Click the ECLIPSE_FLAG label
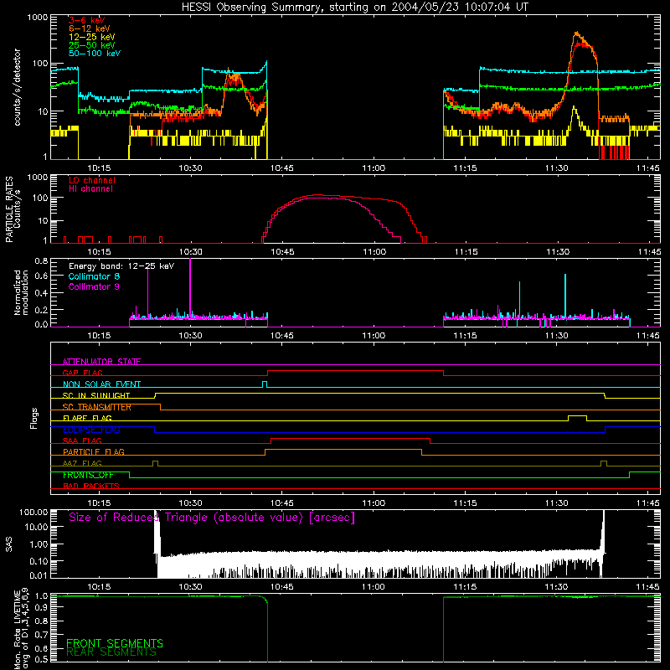The image size is (670, 670). 91,430
